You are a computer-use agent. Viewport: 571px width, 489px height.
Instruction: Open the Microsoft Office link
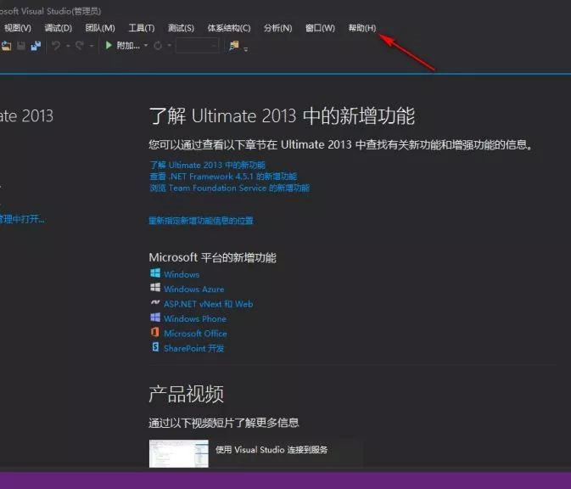pos(195,334)
